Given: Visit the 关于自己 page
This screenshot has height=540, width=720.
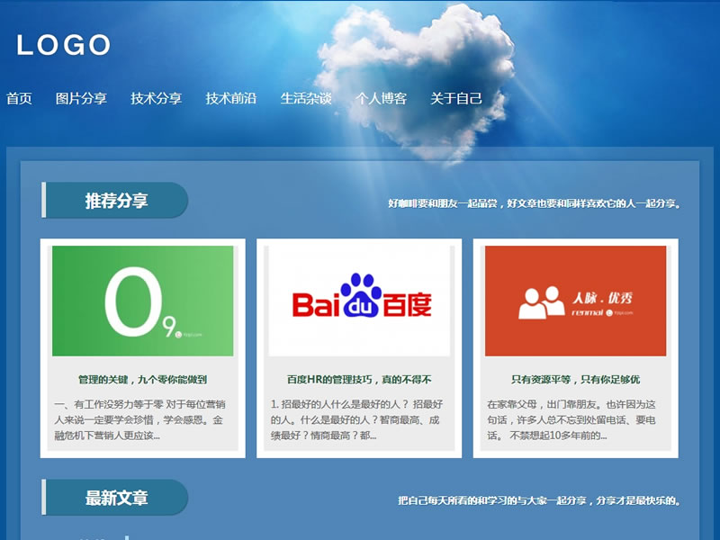Looking at the screenshot, I should [x=456, y=98].
